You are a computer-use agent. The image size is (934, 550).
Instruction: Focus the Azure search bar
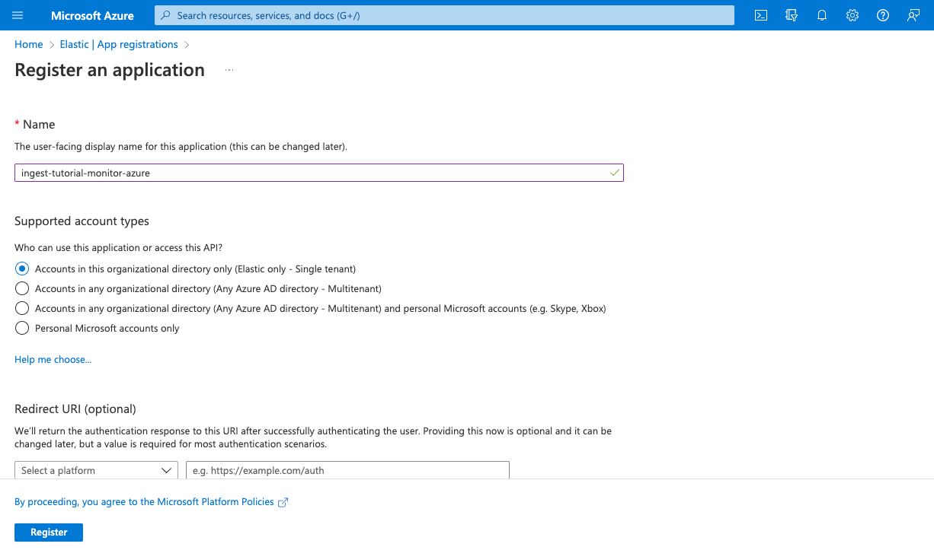tap(446, 14)
